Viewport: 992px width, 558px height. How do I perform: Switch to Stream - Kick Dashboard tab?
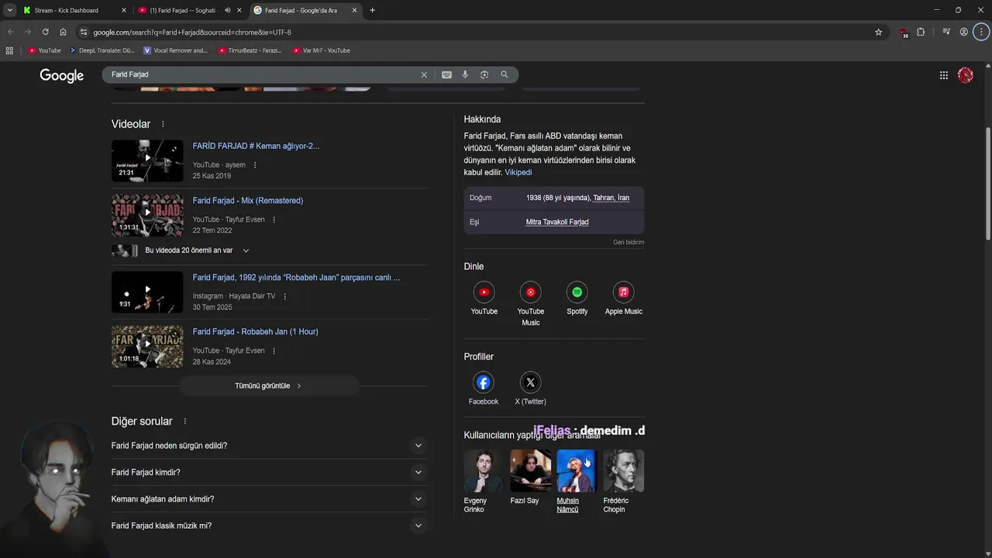point(73,10)
